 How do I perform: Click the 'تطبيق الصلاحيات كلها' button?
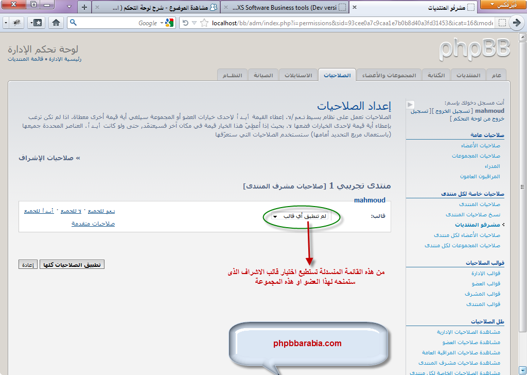click(72, 265)
